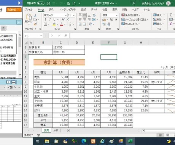
Task: Open the number format dropdown
Action: pyautogui.click(x=117, y=15)
